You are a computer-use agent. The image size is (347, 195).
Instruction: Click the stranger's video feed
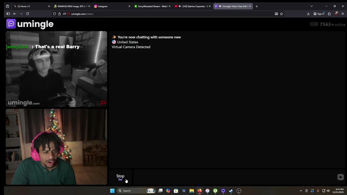(56, 69)
